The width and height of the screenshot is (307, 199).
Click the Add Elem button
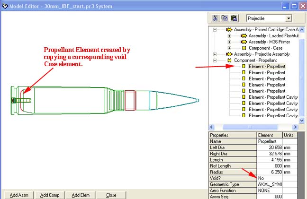tap(81, 195)
